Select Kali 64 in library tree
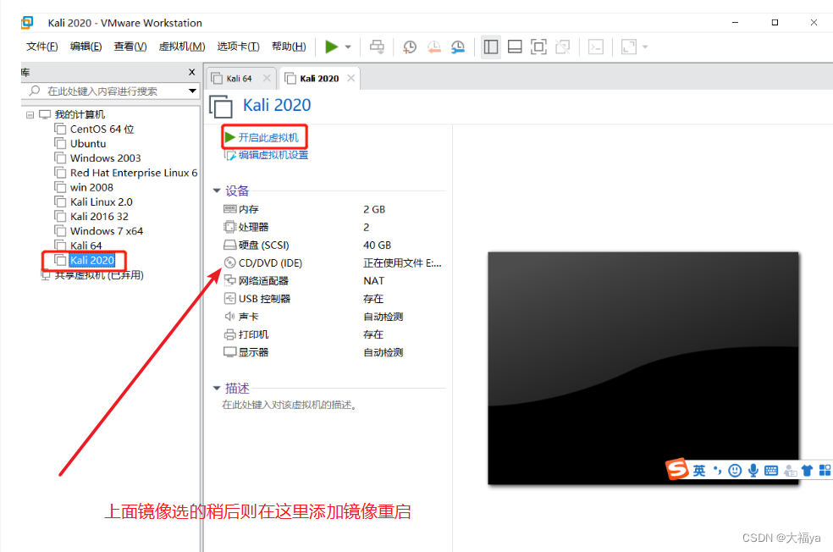The height and width of the screenshot is (552, 833). point(86,246)
